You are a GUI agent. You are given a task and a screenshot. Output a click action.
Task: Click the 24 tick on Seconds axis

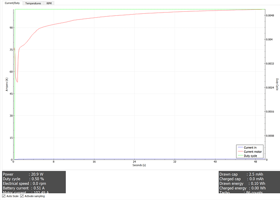tap(134, 162)
